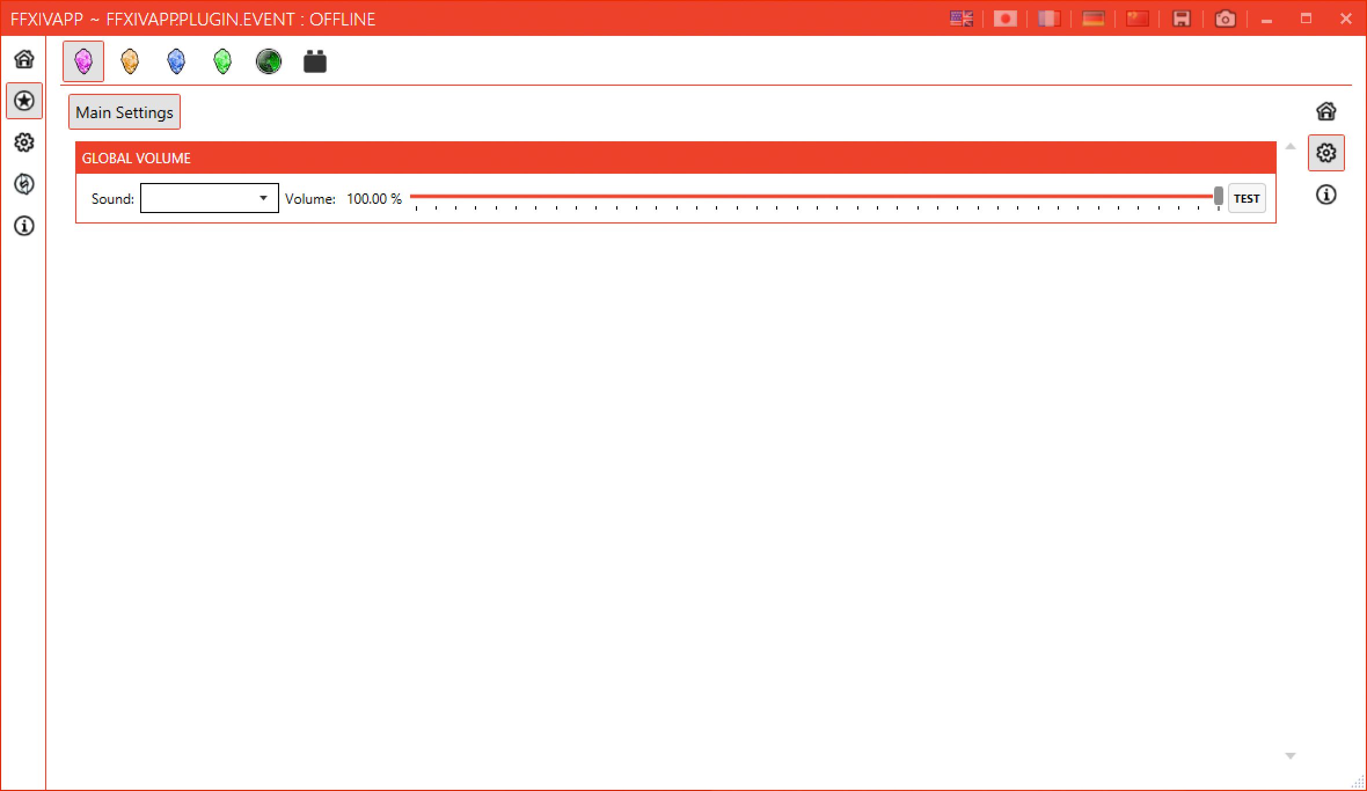Select the orange crystal plugin tab
This screenshot has height=791, width=1367.
130,61
